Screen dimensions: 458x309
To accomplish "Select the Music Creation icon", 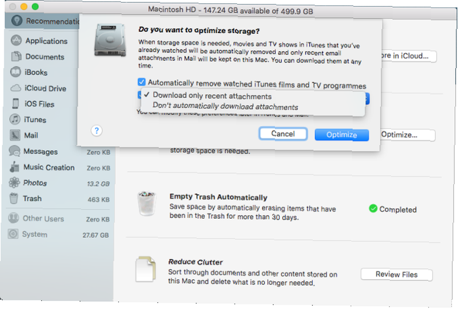I will tap(14, 167).
